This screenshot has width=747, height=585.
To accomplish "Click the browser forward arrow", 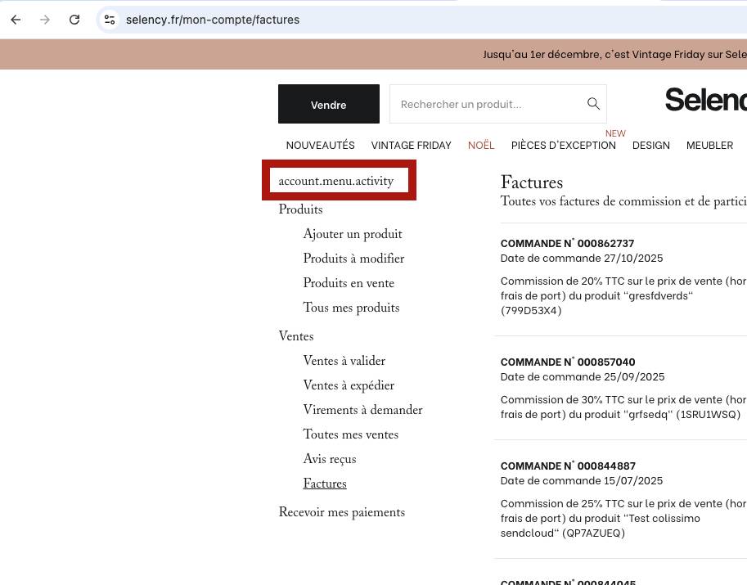I will tap(45, 20).
